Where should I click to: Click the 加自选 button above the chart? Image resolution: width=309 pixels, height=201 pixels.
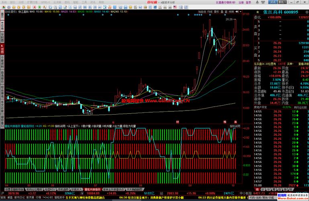coord(202,12)
